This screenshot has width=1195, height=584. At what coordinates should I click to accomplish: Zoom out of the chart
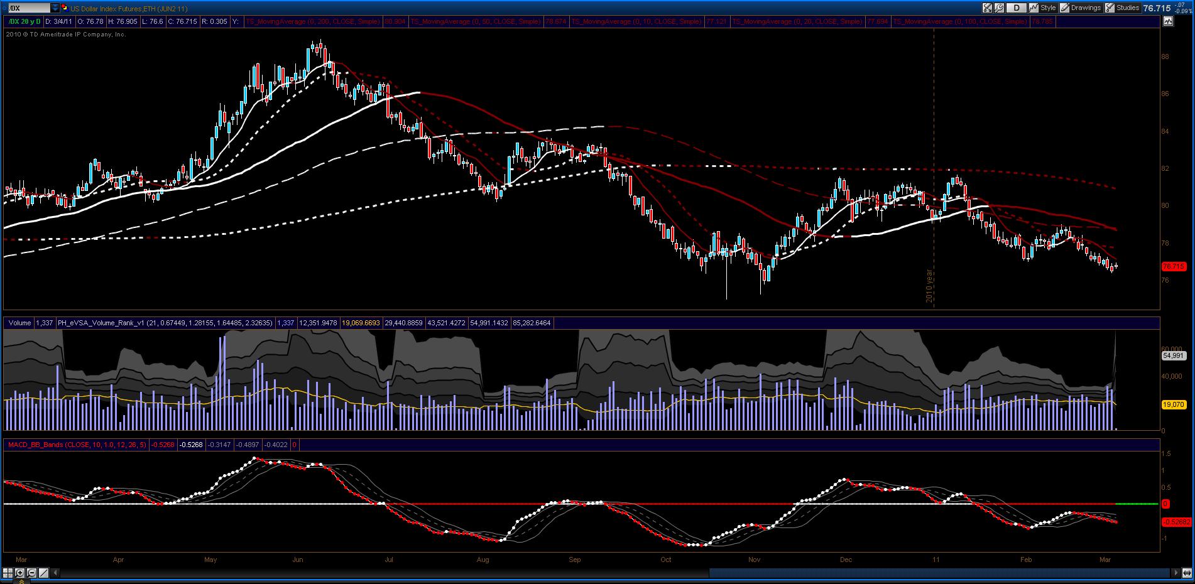click(31, 573)
